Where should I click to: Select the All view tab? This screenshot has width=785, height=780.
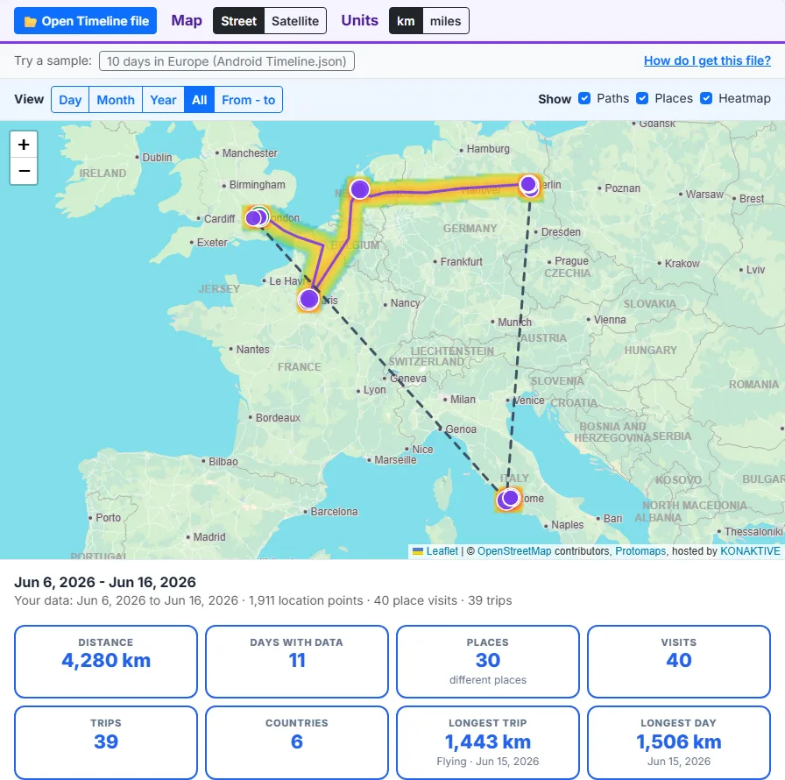199,100
